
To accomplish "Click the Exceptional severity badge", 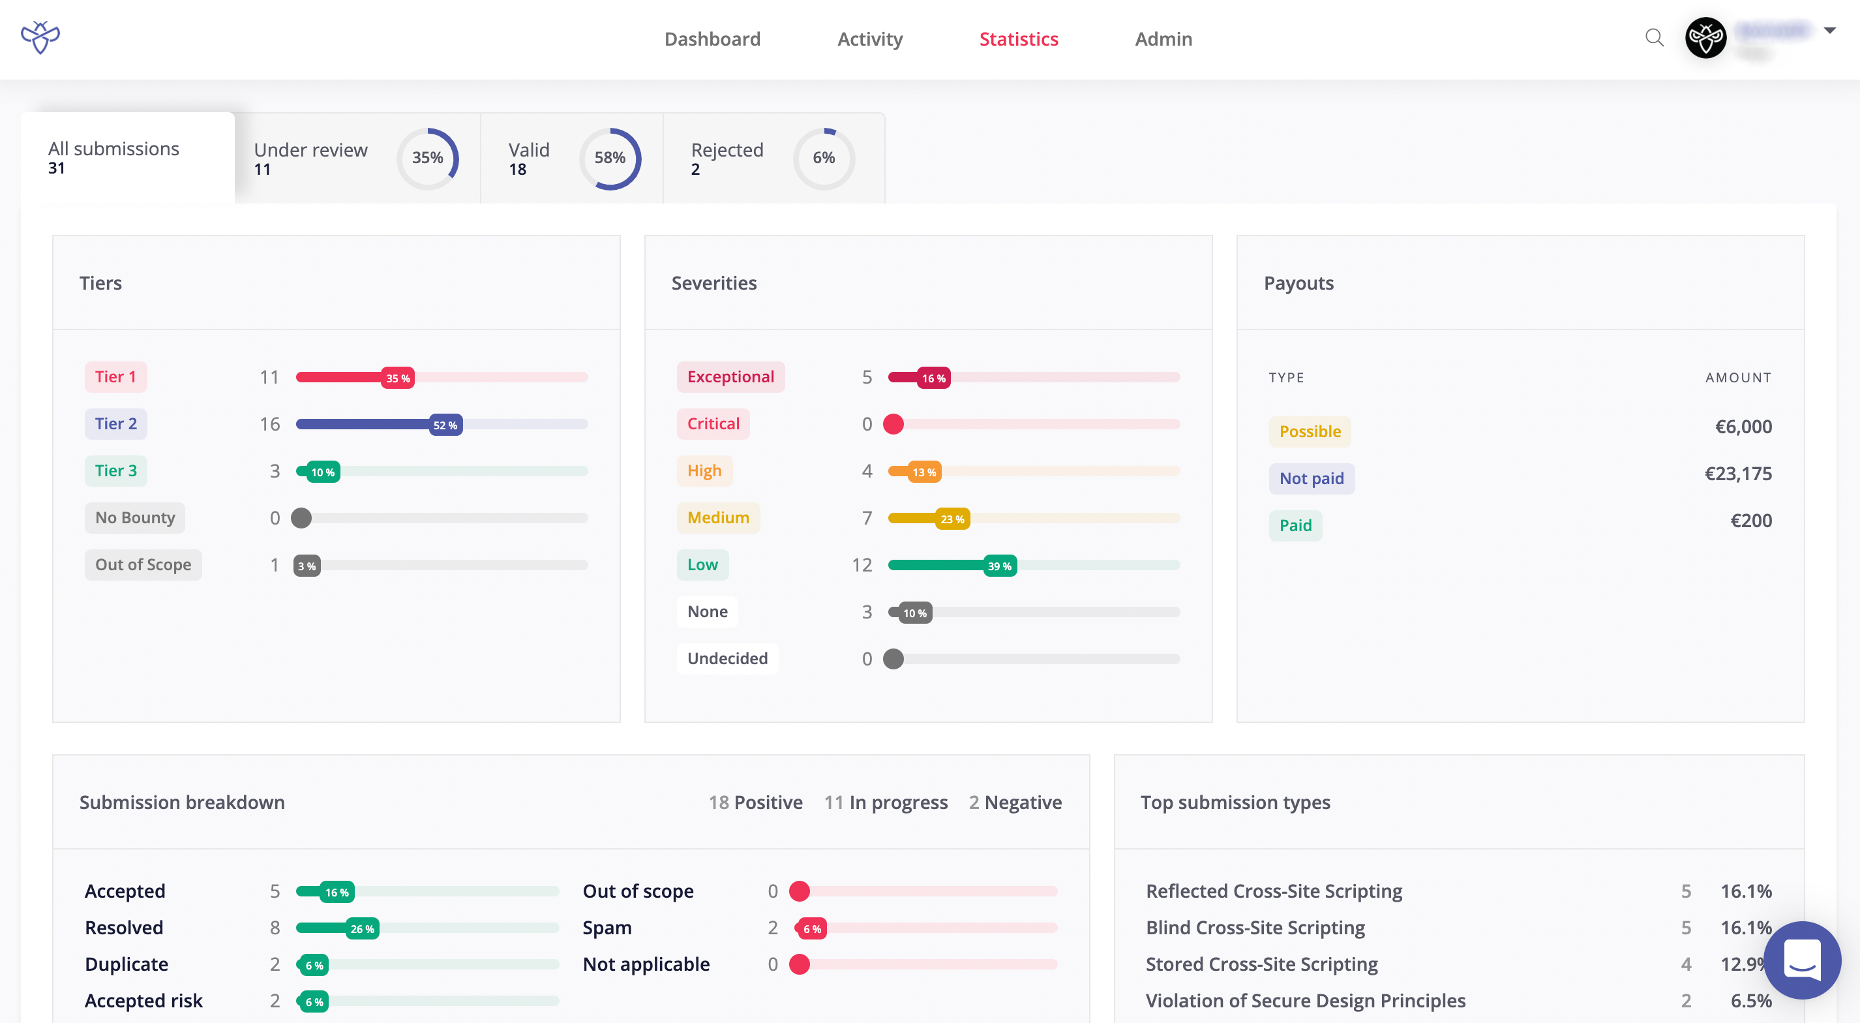I will [x=730, y=377].
